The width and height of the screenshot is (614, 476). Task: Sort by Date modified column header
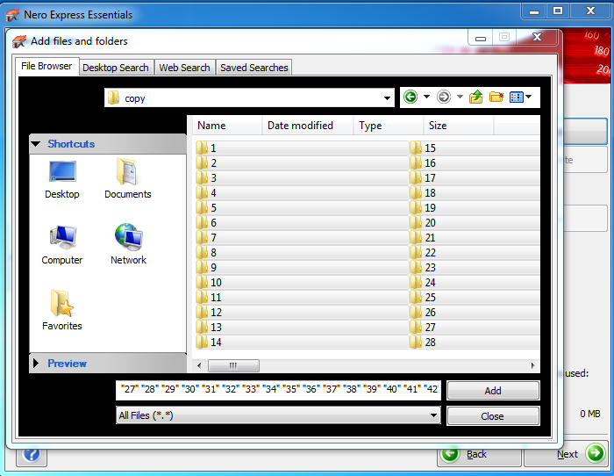(308, 126)
